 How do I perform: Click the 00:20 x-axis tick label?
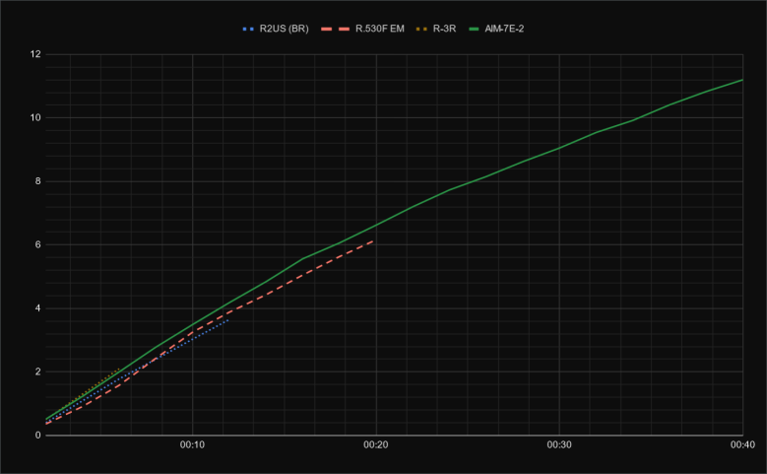[x=375, y=446]
